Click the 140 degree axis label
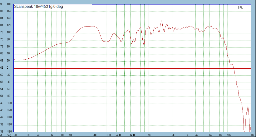 click(x=9, y=18)
